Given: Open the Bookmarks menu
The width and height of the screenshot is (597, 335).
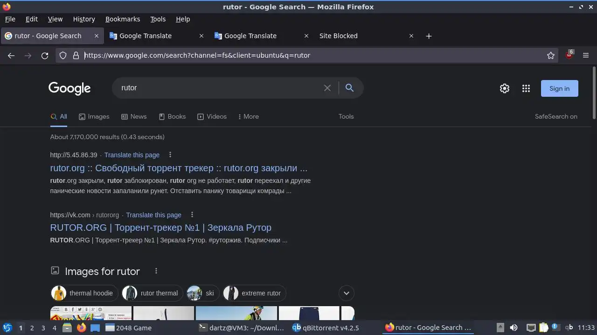Looking at the screenshot, I should coord(123,19).
